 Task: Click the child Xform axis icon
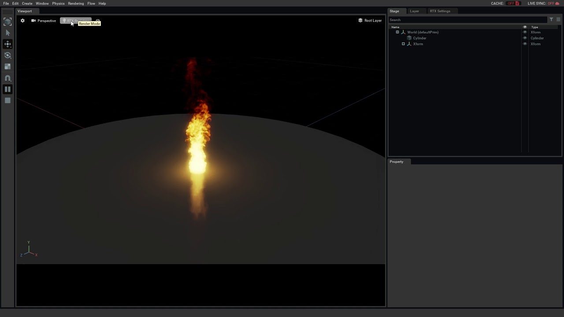click(x=409, y=44)
